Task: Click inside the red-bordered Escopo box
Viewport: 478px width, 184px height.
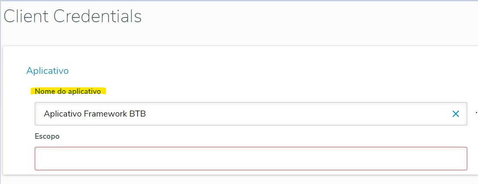Action: pos(251,159)
